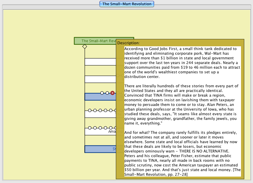
Task: Click the diamond connector under root node
Action: pos(84,47)
